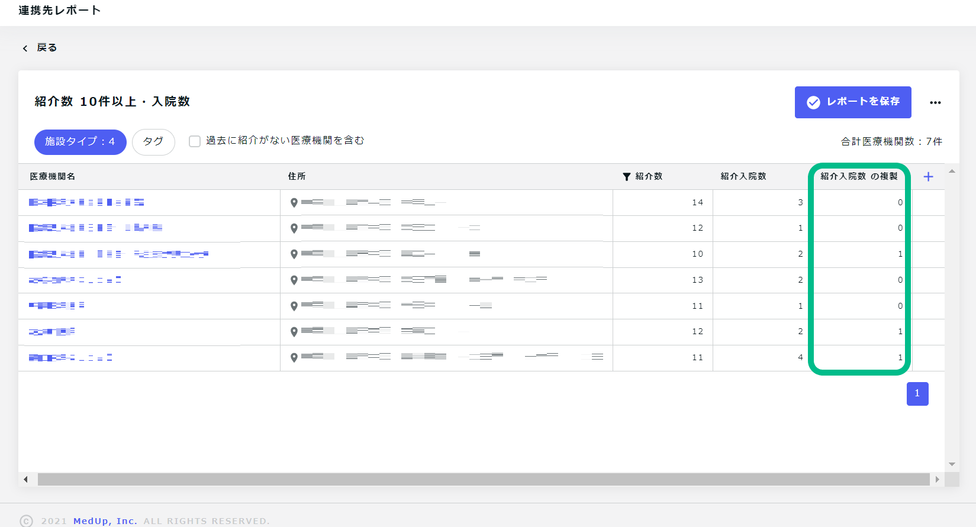Click 合計医療機関数：7件 total count text
Image resolution: width=976 pixels, height=527 pixels.
tap(891, 141)
